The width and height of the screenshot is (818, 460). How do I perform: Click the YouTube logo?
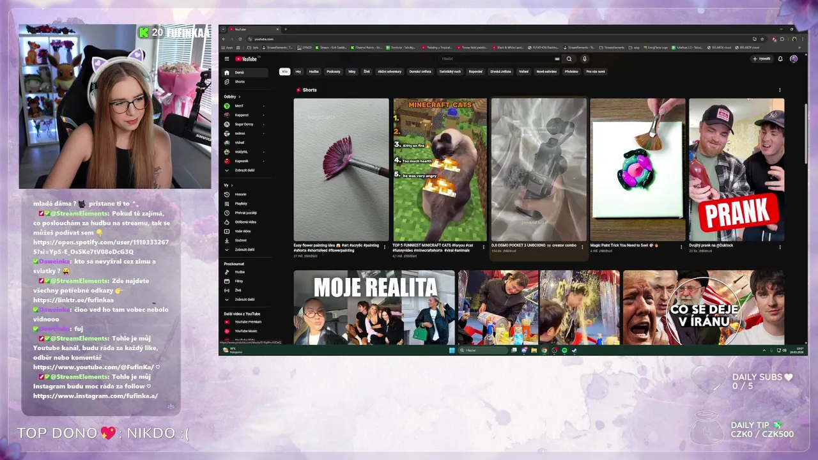246,59
